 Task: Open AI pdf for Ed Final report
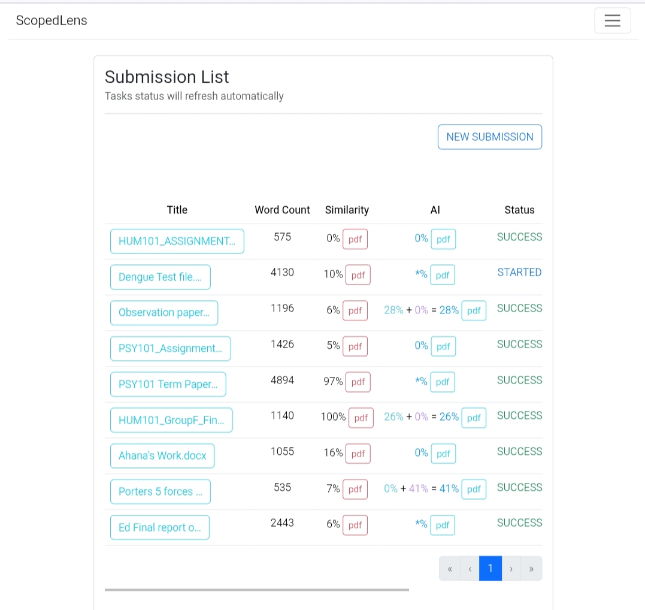tap(443, 525)
